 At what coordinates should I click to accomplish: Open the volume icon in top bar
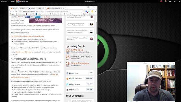click(x=175, y=1)
